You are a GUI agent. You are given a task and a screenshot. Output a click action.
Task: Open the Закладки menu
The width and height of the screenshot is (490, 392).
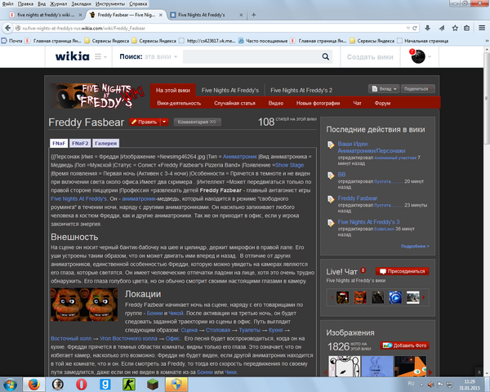tap(81, 4)
